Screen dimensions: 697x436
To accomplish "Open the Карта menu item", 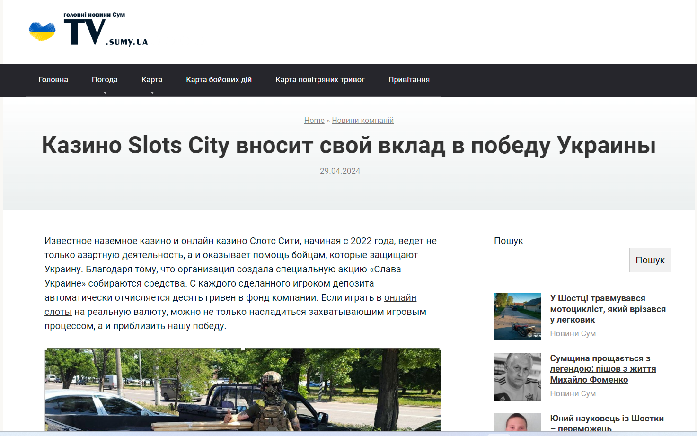I will (x=152, y=79).
